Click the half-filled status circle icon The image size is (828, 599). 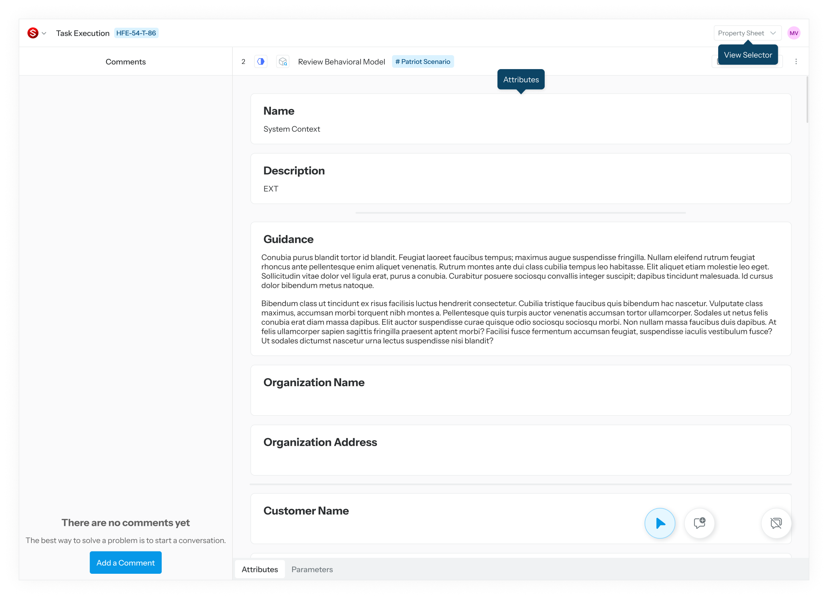tap(261, 61)
